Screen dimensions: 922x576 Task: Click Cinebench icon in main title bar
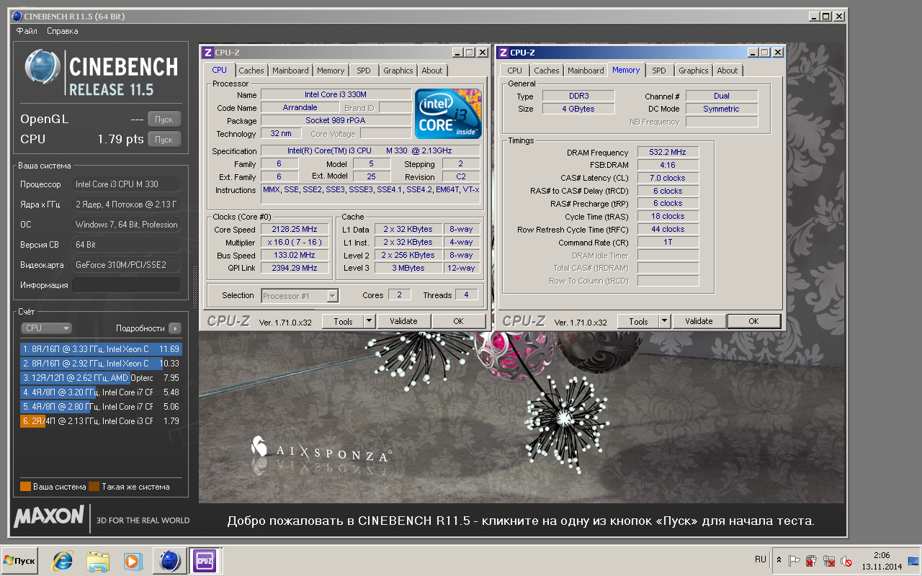click(17, 16)
